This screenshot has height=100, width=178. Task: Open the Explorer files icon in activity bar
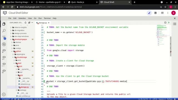pos(4,24)
